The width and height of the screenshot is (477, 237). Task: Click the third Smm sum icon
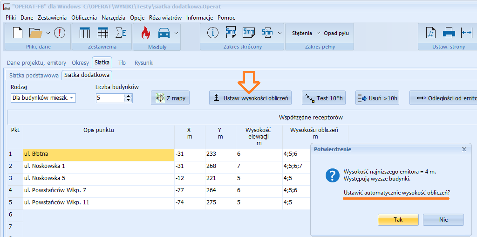tap(267, 33)
